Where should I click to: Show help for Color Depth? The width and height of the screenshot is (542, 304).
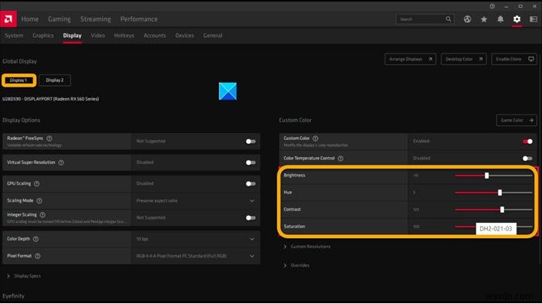point(36,239)
